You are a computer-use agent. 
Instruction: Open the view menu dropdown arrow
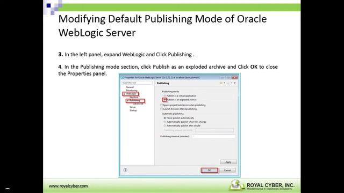point(235,83)
